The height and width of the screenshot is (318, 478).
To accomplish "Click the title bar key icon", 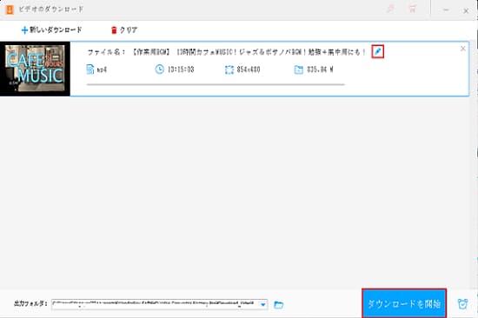I will [390, 9].
